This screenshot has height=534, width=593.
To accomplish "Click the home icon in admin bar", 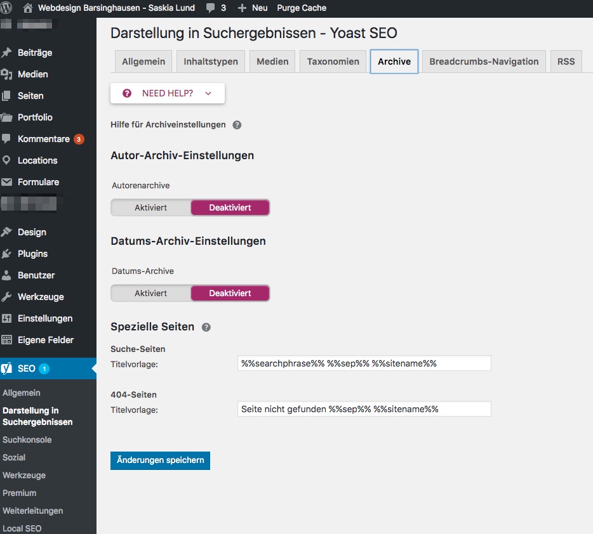I will tap(27, 8).
